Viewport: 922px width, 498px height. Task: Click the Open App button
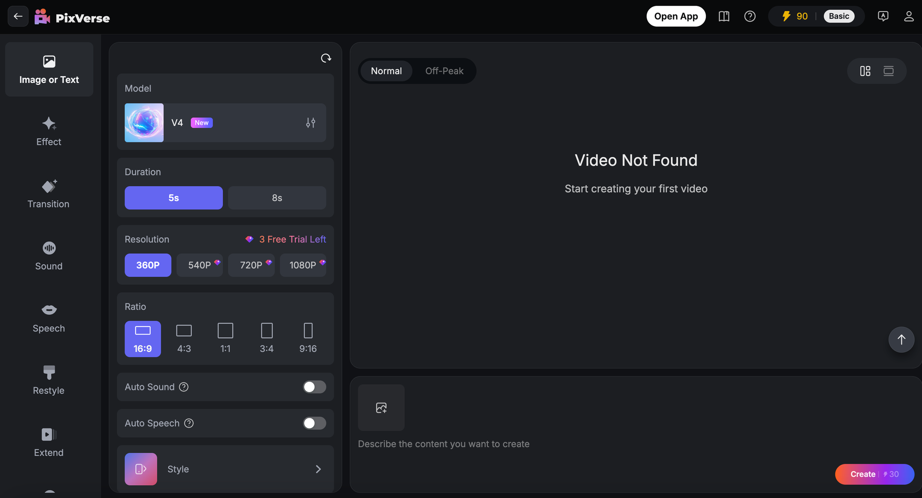tap(676, 17)
